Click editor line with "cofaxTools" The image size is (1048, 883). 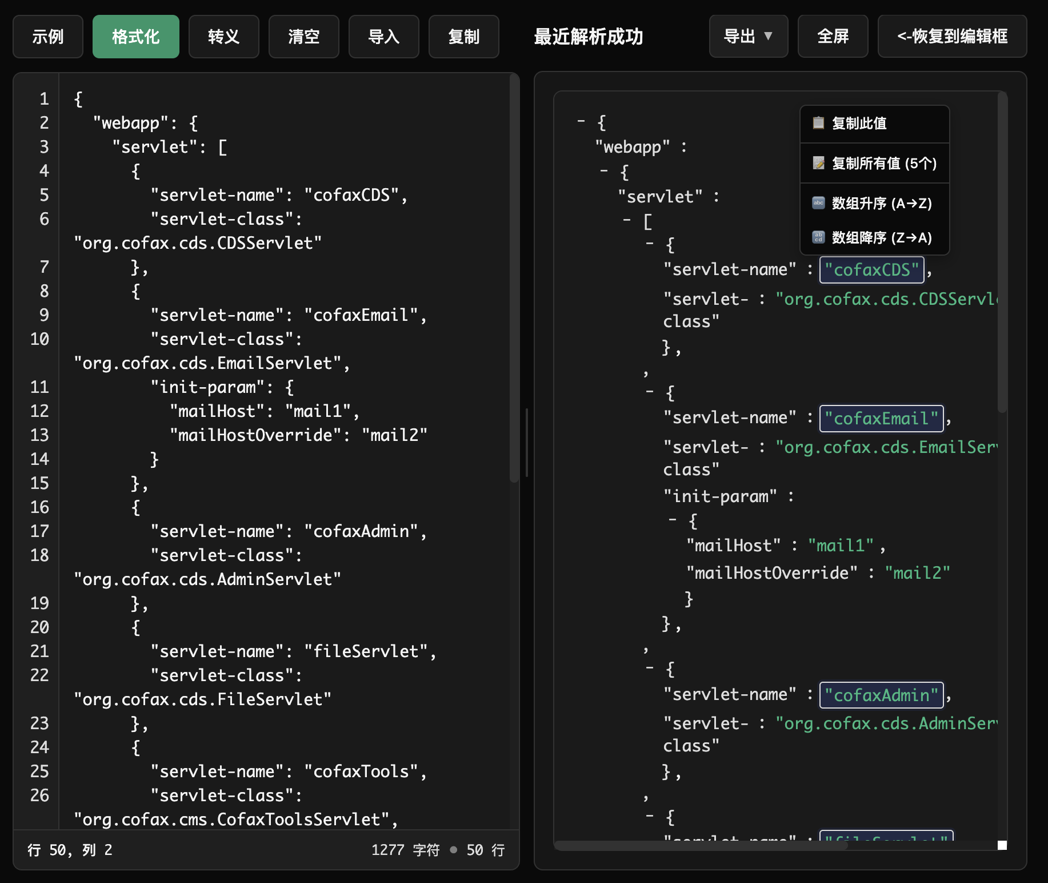coord(288,771)
